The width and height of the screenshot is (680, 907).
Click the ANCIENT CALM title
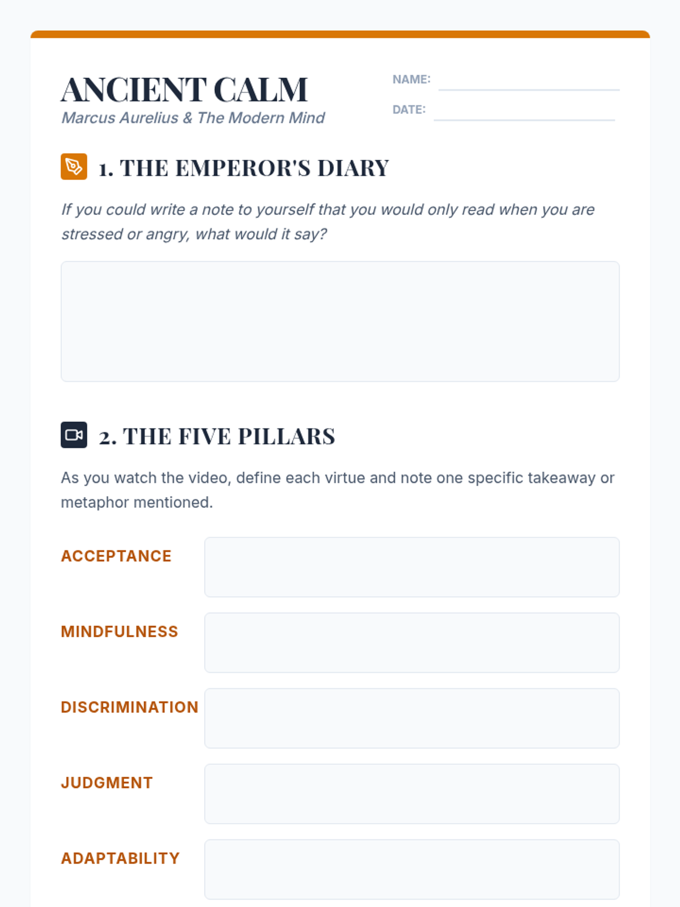pos(184,90)
